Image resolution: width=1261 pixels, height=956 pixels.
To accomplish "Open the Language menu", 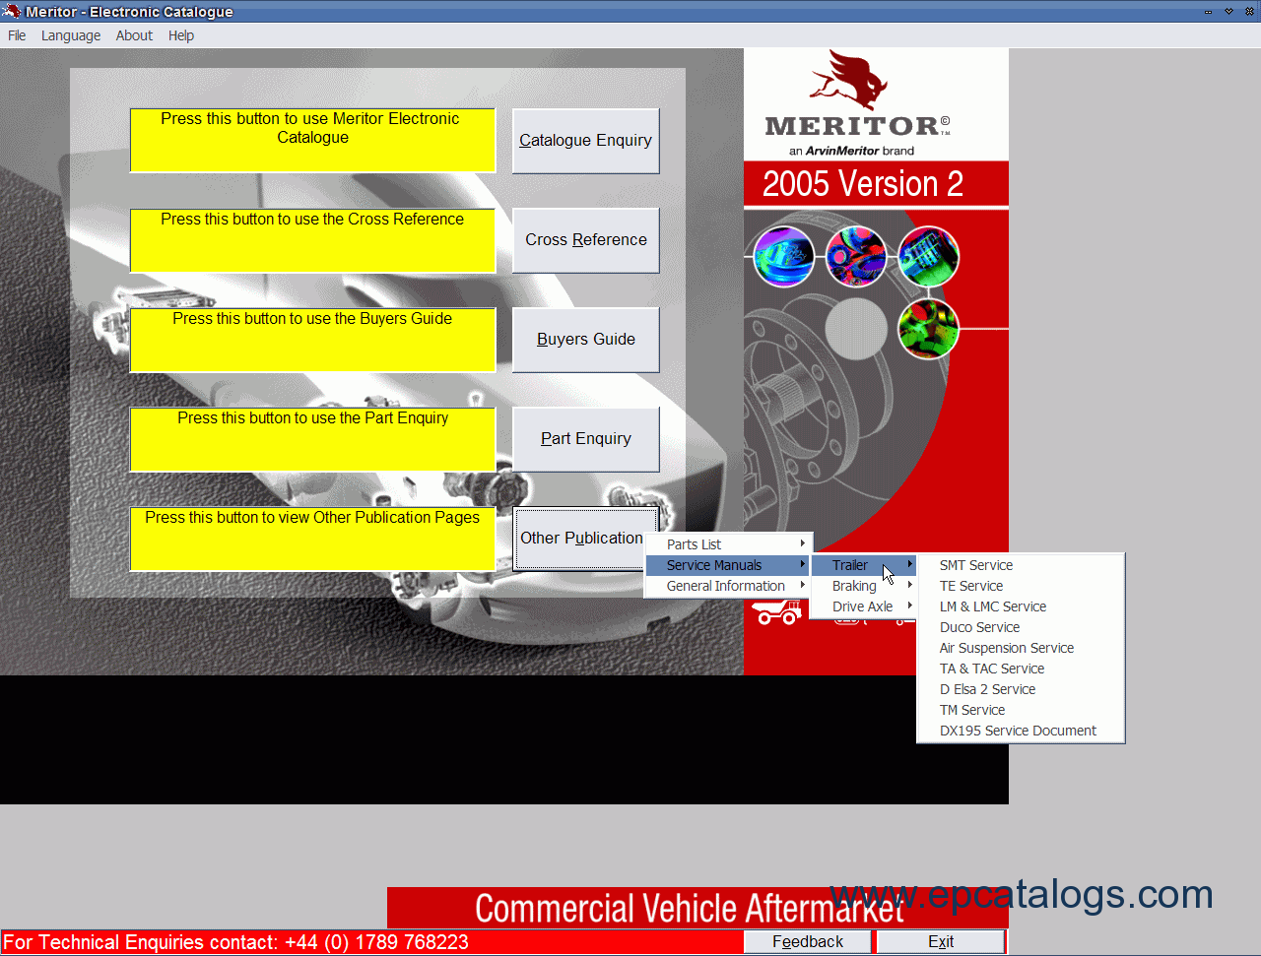I will coord(71,35).
